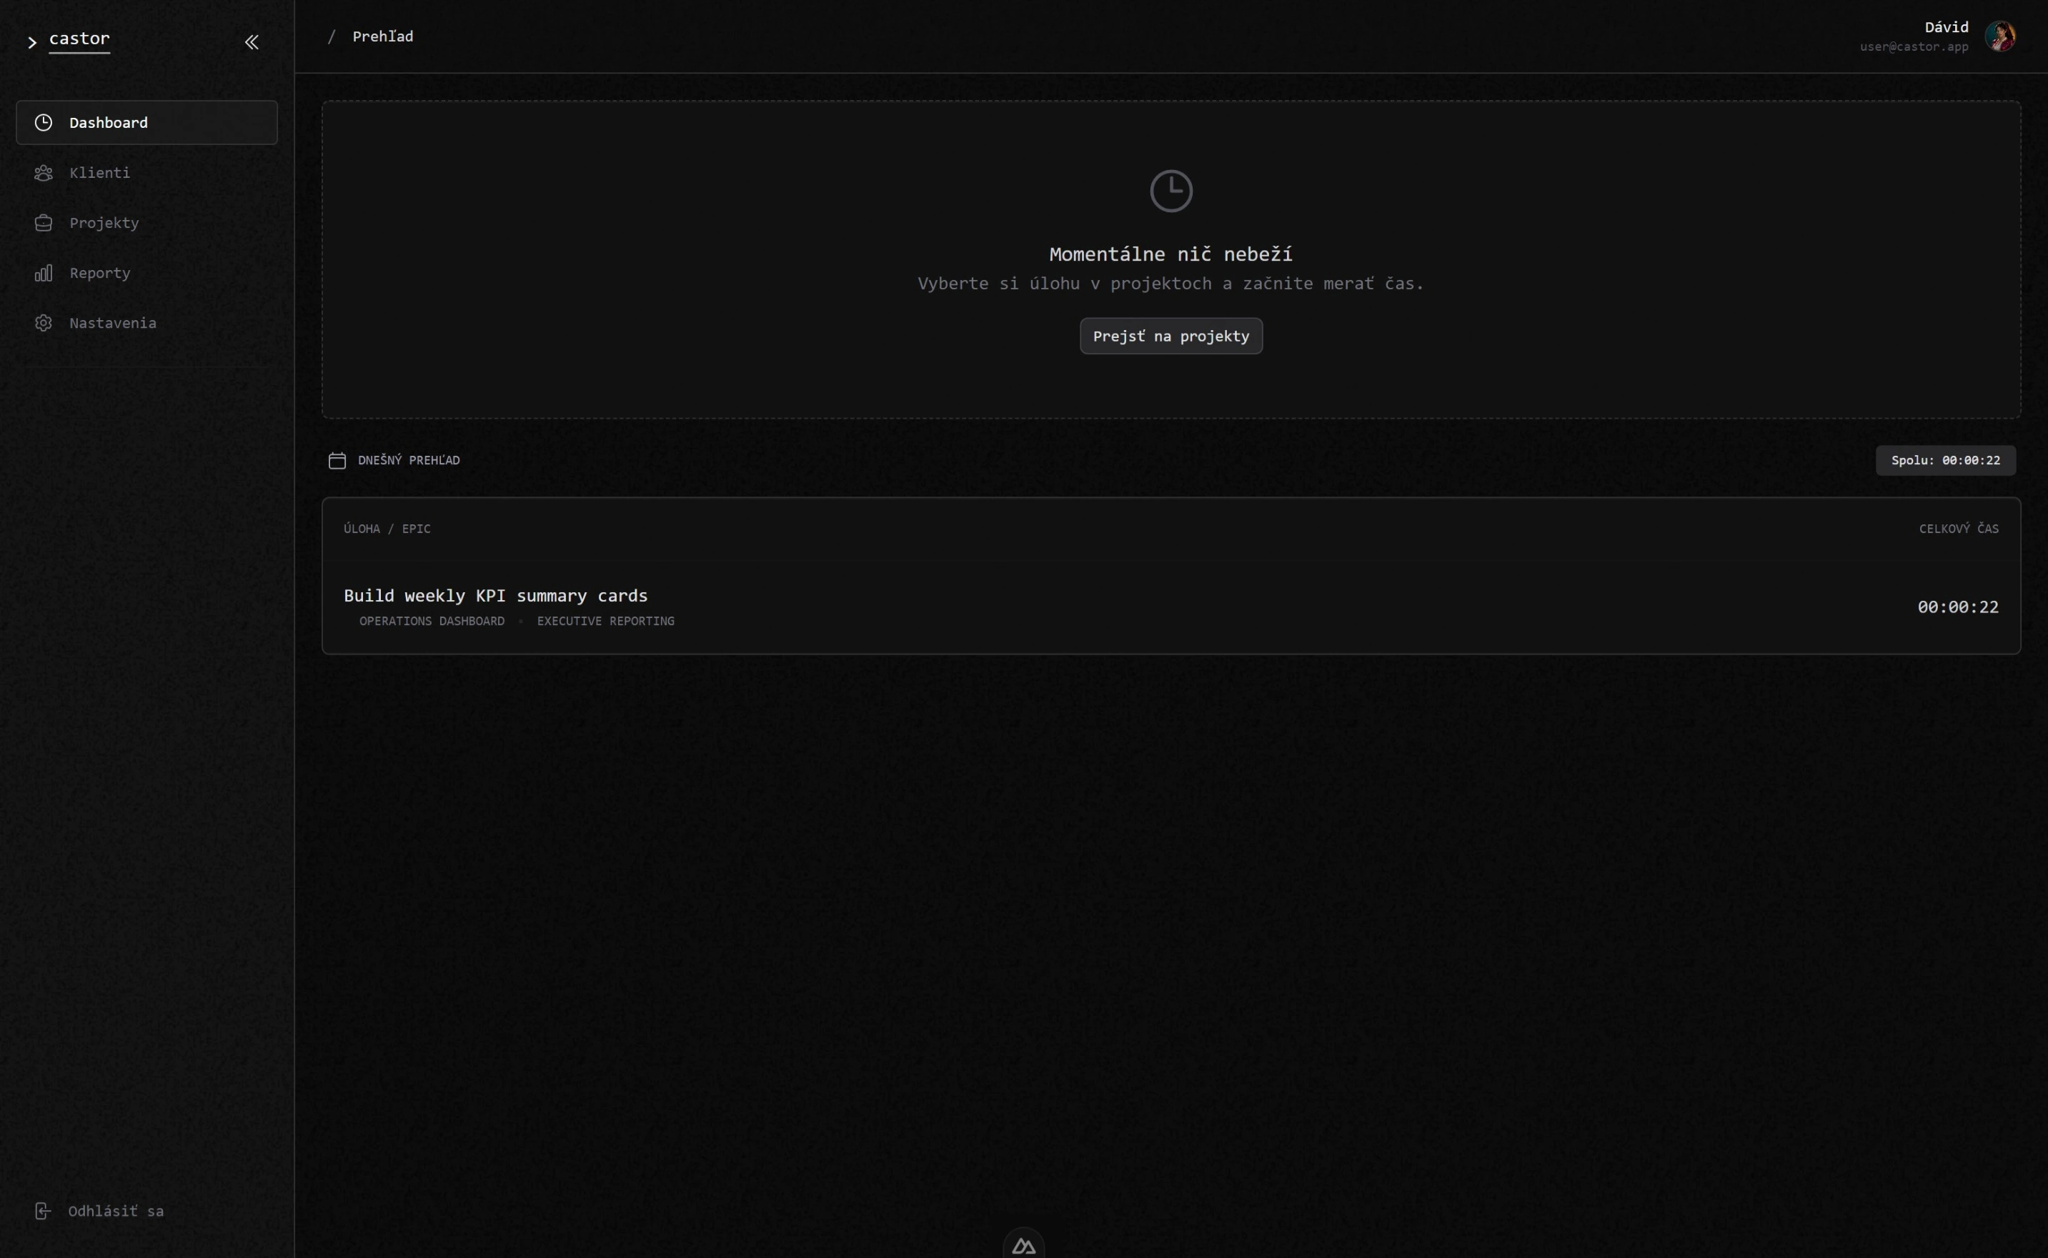This screenshot has height=1258, width=2048.
Task: Click the Klienti people icon
Action: 44,172
